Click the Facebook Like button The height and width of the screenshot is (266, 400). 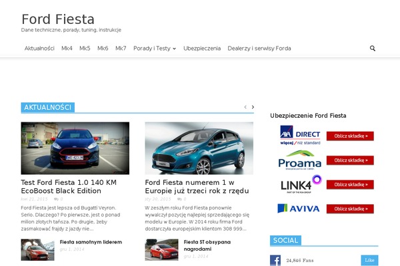point(369,260)
